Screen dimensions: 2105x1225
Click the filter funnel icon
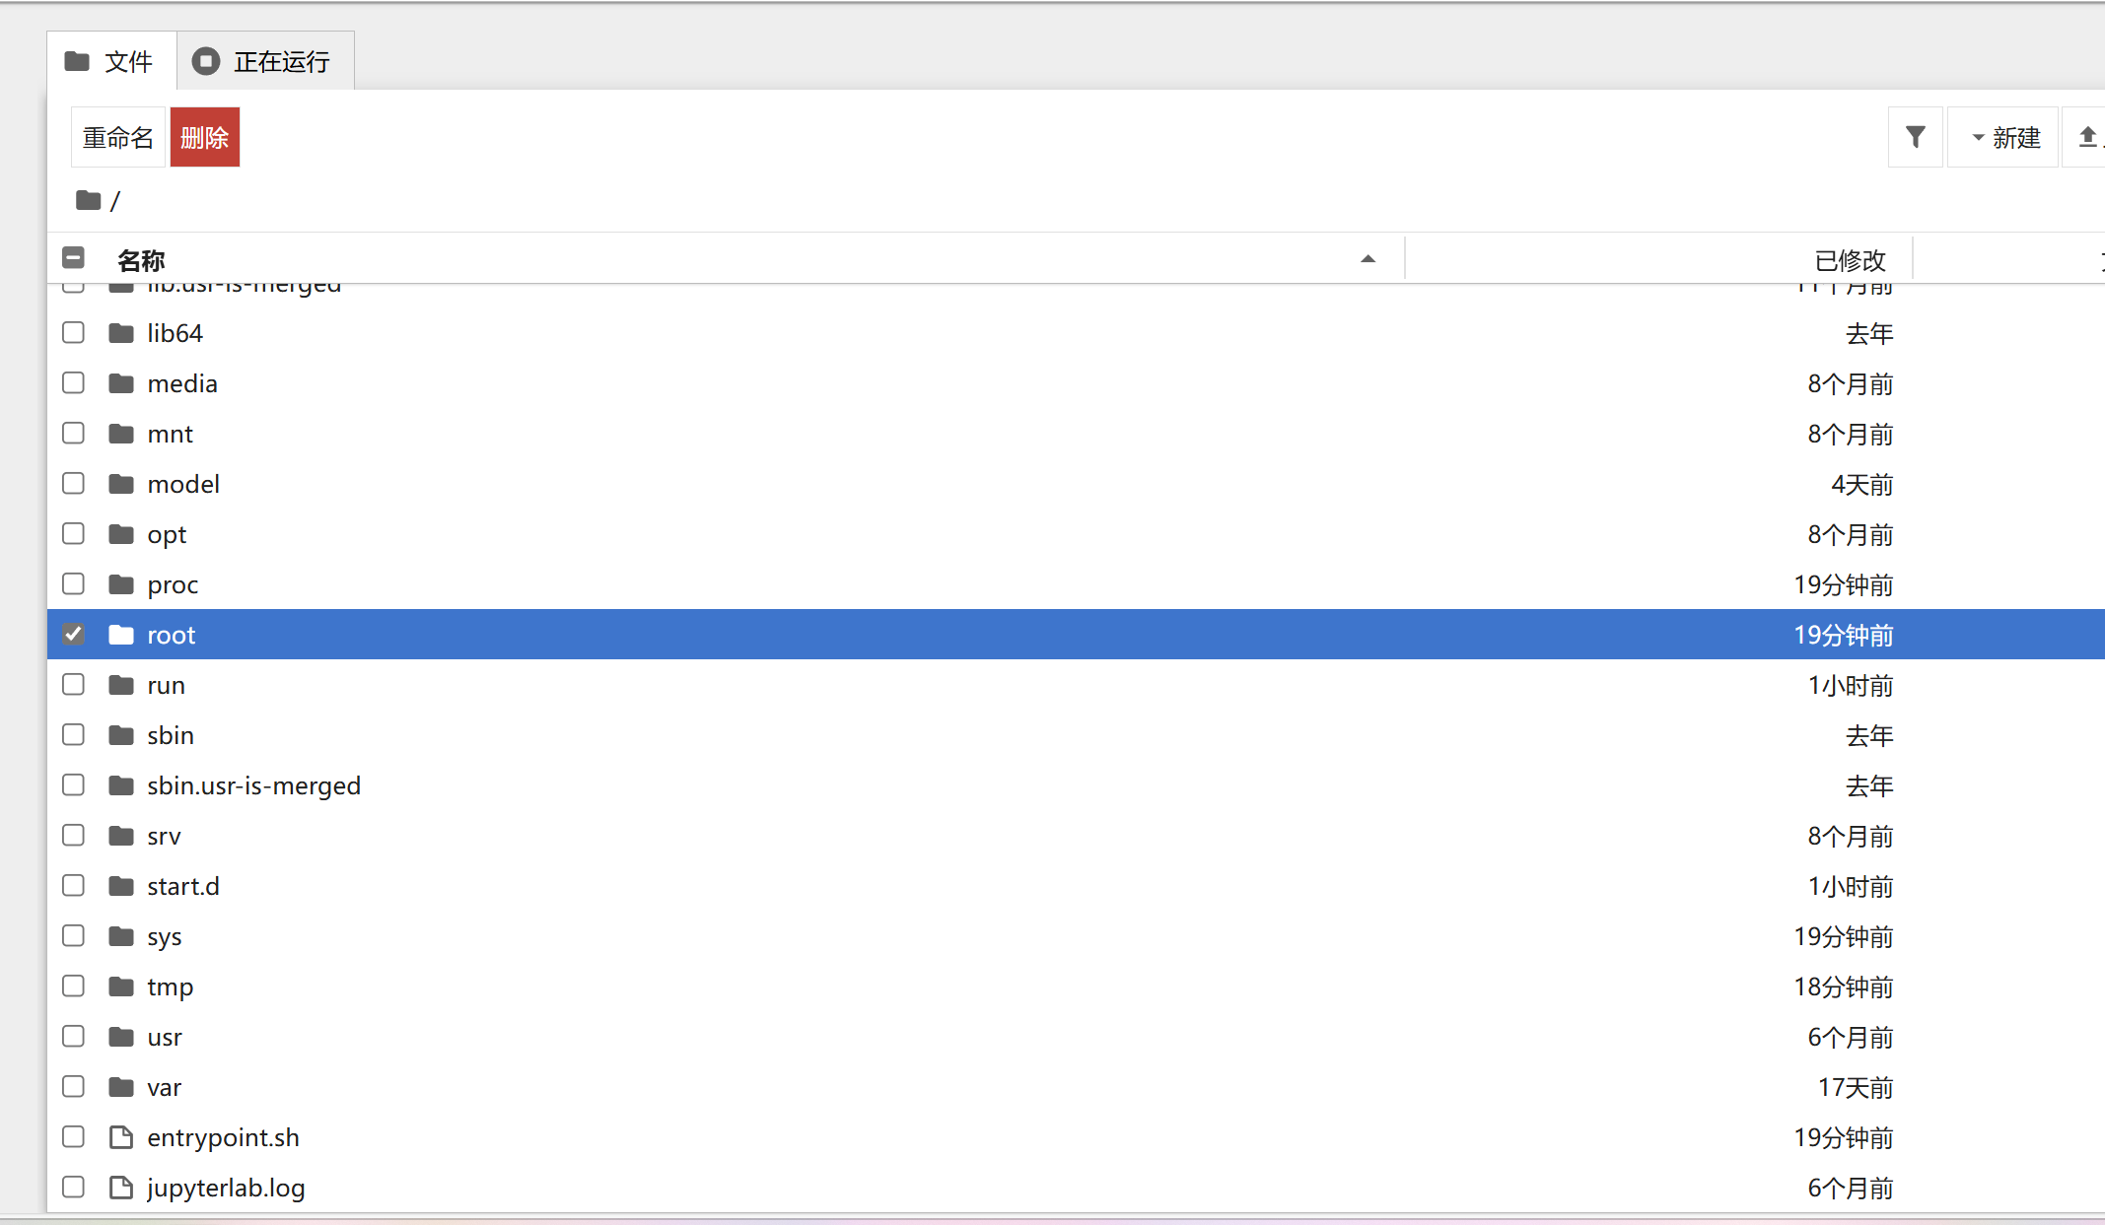click(x=1915, y=137)
